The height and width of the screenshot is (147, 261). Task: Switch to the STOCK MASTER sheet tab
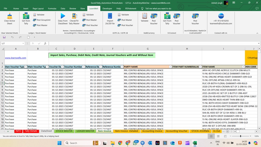(64, 131)
